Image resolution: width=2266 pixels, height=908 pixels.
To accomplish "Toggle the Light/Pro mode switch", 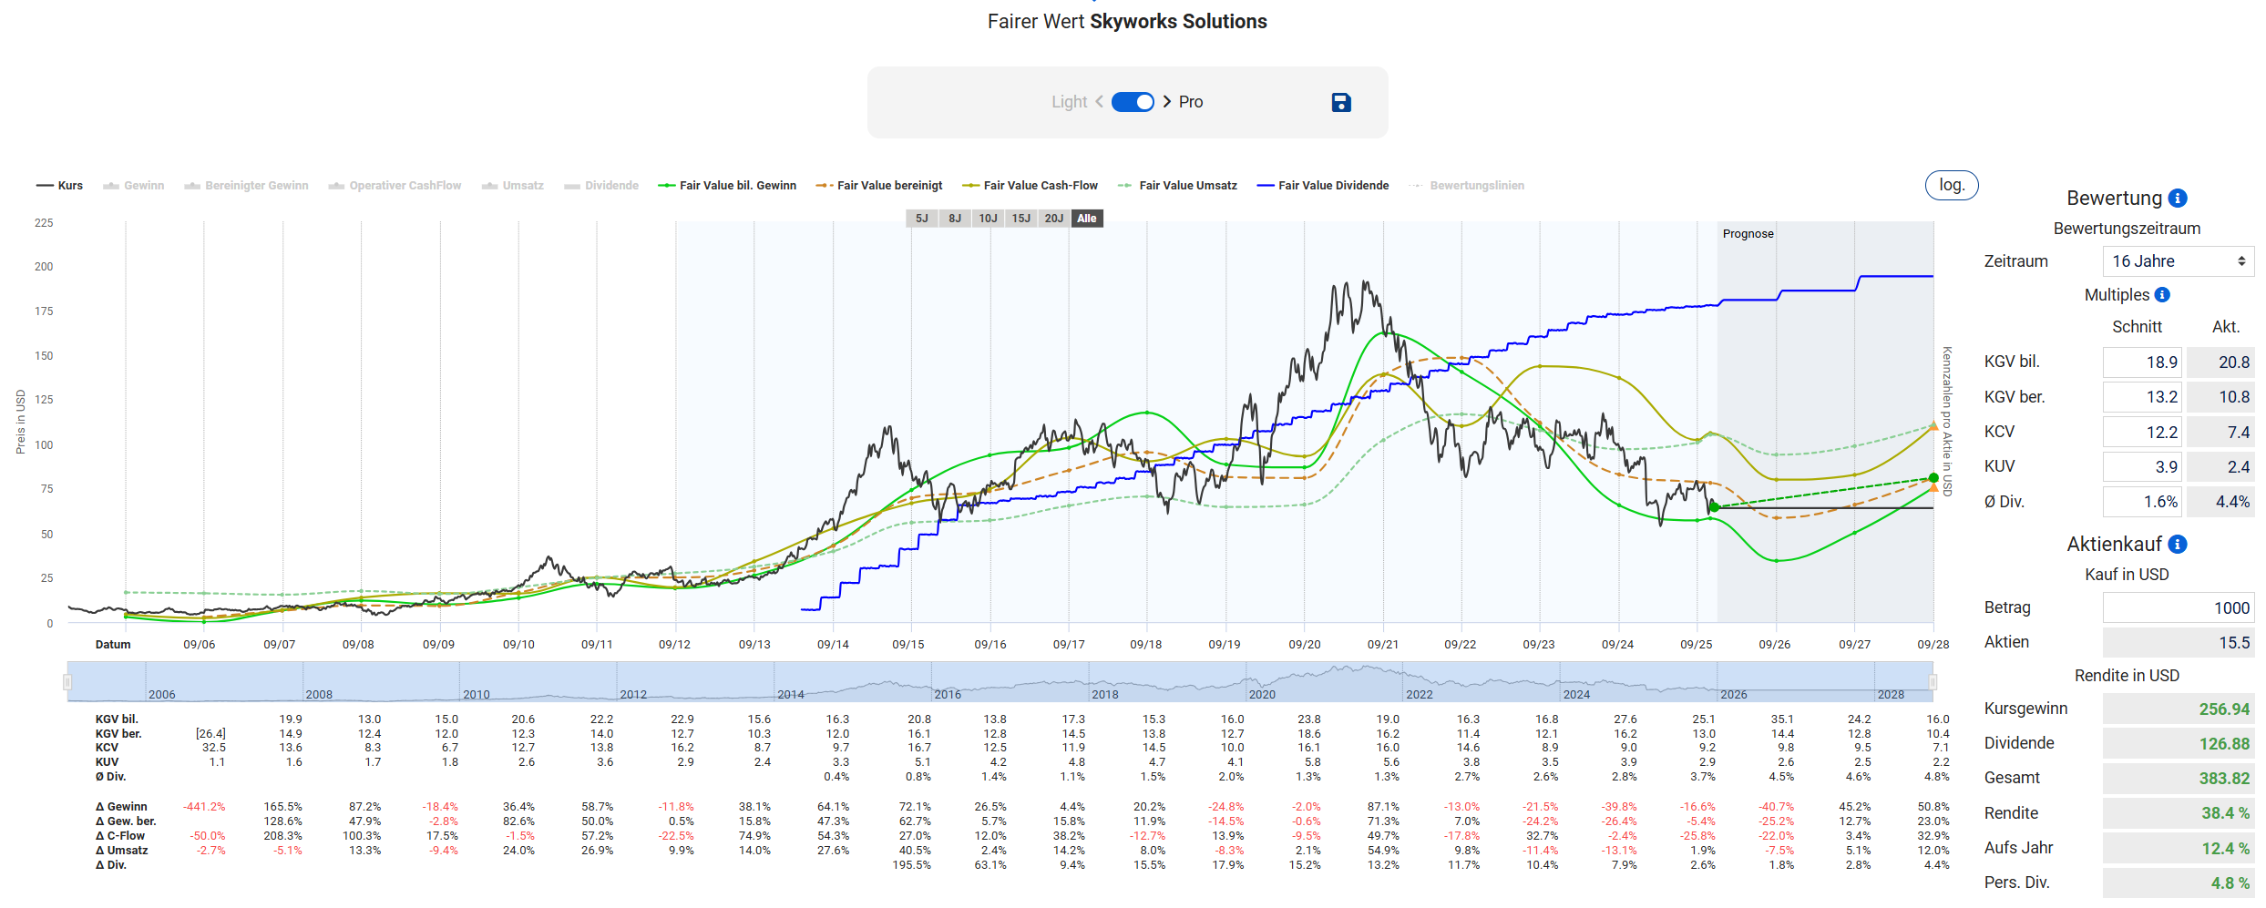I will 1133,102.
